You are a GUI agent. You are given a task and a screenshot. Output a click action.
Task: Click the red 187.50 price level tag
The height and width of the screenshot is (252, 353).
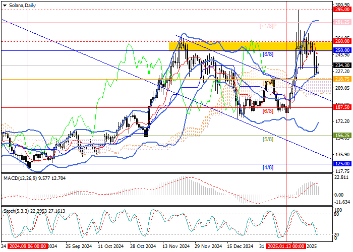(x=343, y=107)
